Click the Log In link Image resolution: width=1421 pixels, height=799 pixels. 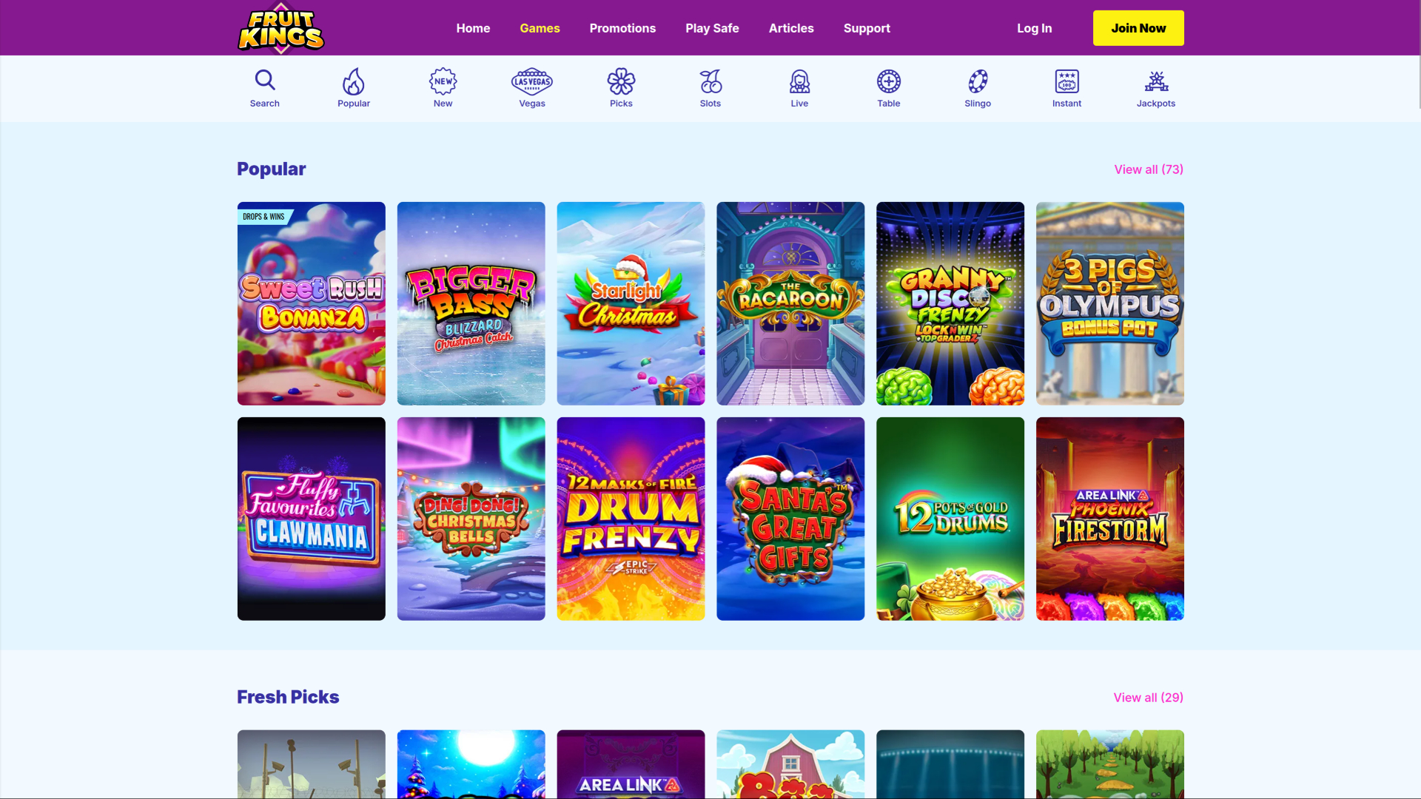1034,27
